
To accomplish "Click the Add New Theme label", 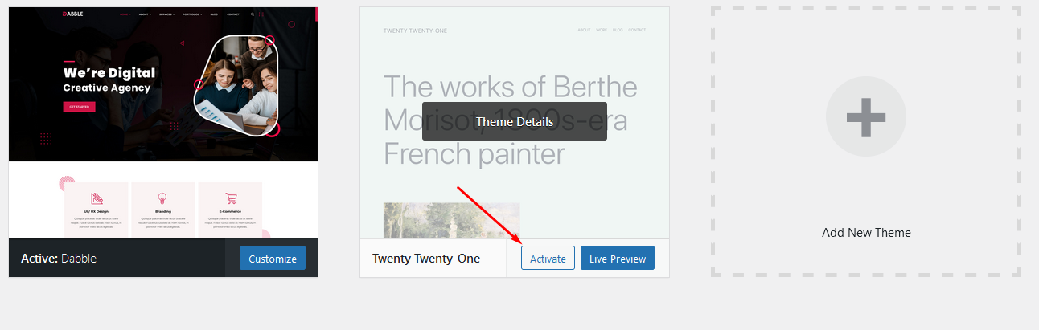I will click(866, 233).
